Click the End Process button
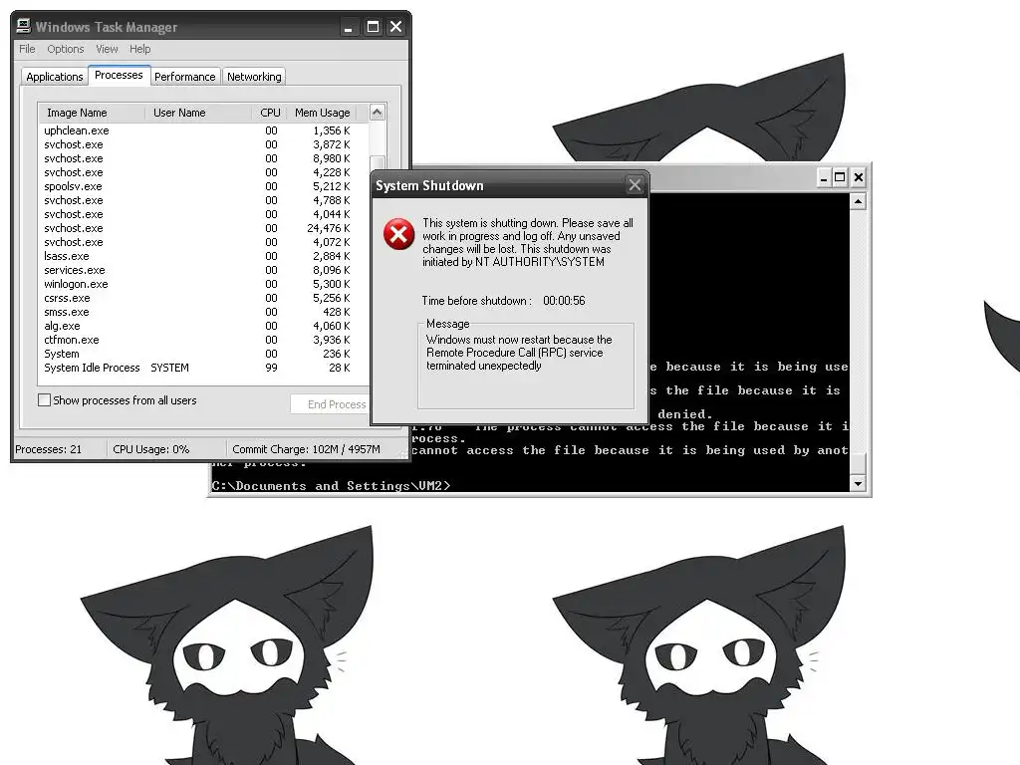The height and width of the screenshot is (765, 1020). [x=330, y=404]
